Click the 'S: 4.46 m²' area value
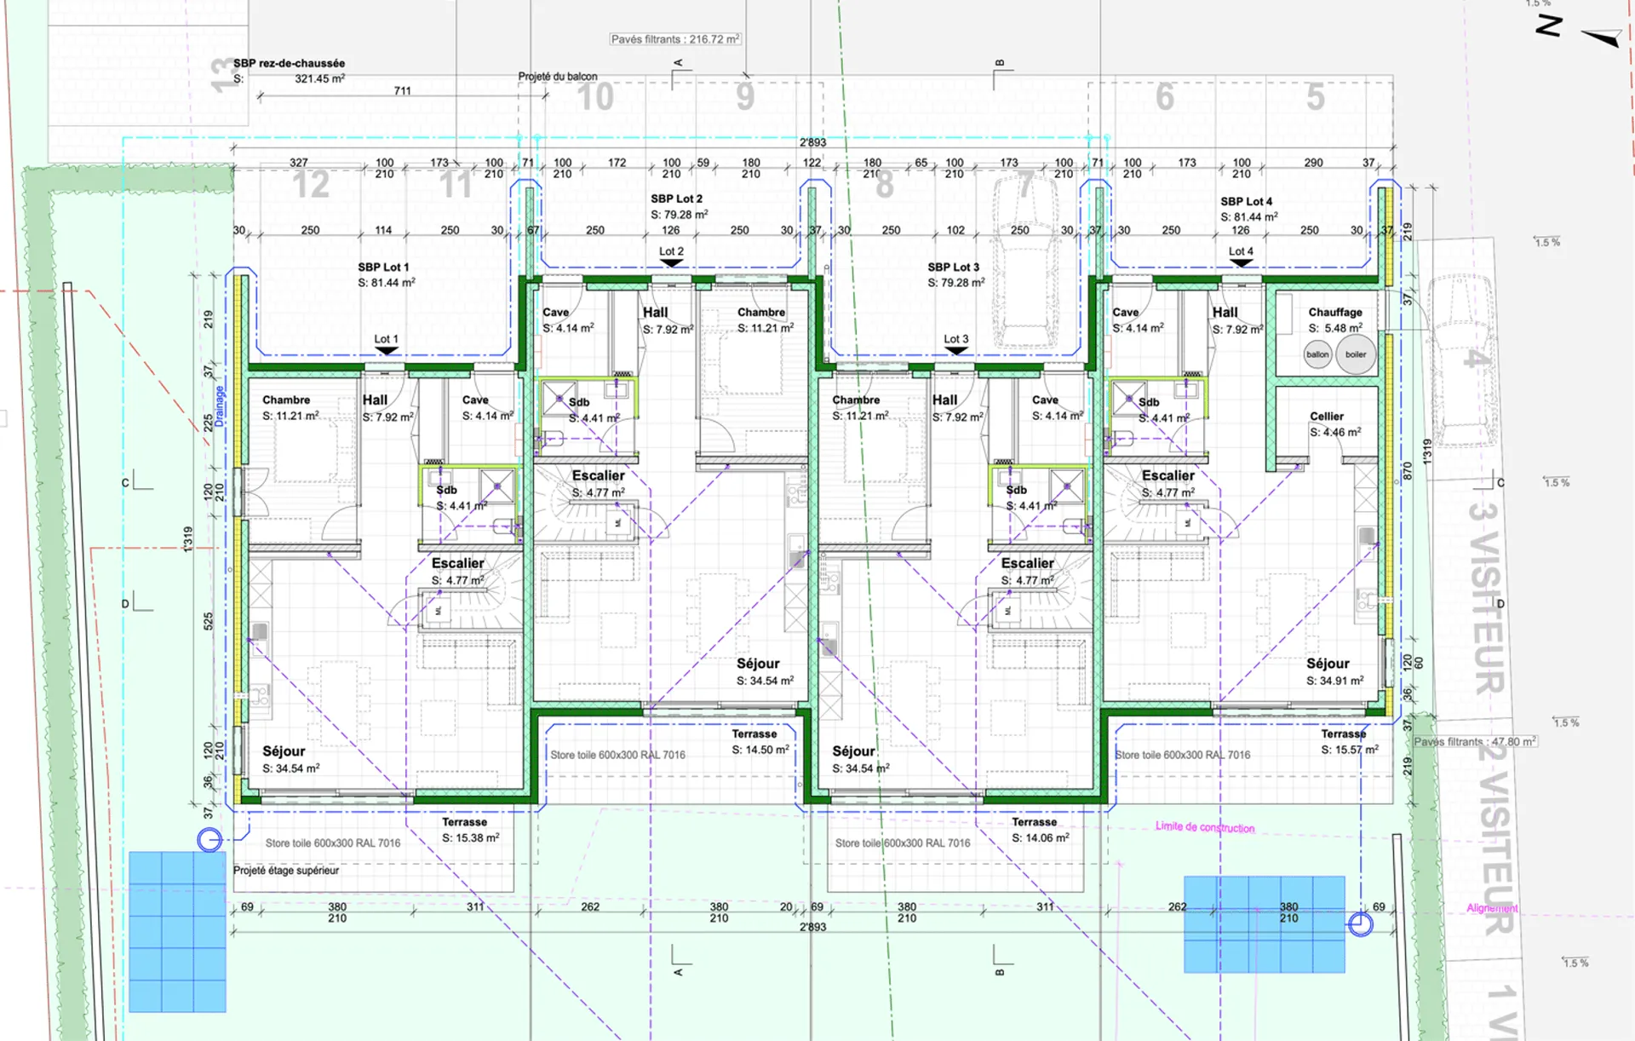 [x=1335, y=432]
